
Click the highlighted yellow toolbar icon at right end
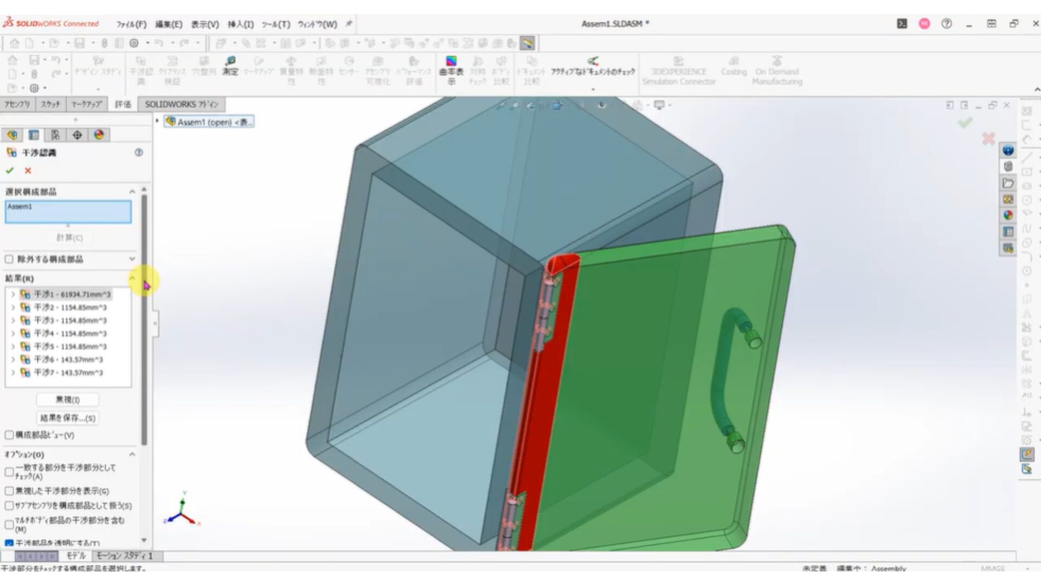[x=527, y=43]
